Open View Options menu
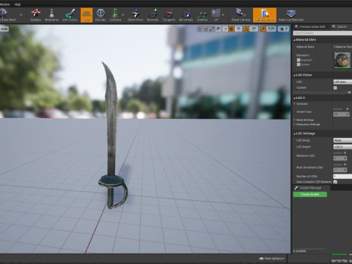 point(272,258)
